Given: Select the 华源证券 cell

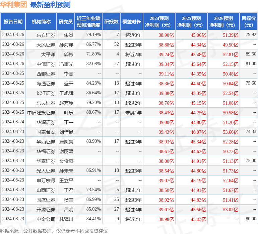Looking at the screenshot, I should coord(46,122).
